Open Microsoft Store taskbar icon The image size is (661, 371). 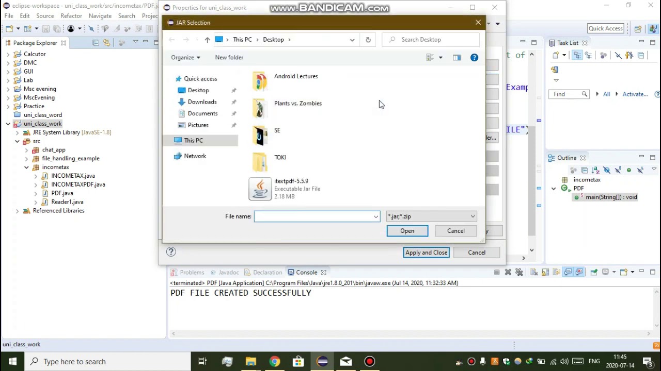[x=298, y=361]
